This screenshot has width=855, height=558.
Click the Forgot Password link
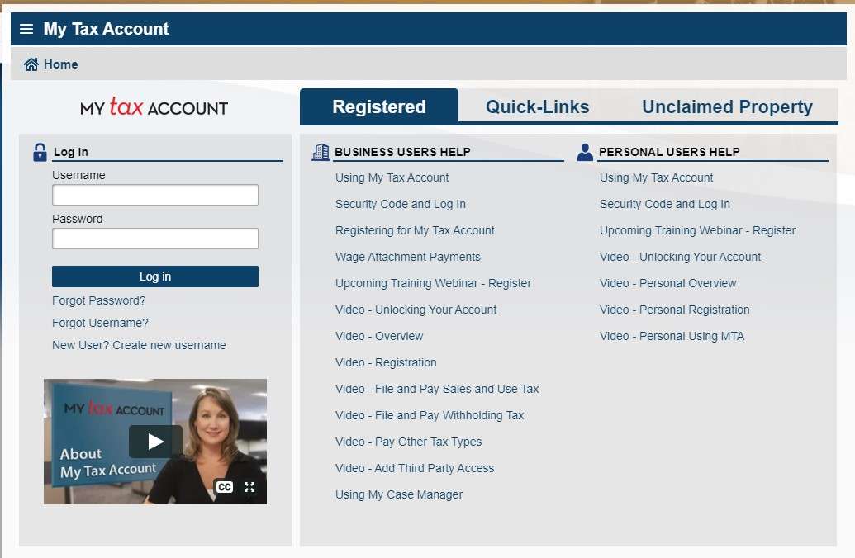97,300
